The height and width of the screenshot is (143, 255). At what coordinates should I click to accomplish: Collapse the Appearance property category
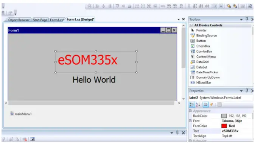pyautogui.click(x=190, y=111)
